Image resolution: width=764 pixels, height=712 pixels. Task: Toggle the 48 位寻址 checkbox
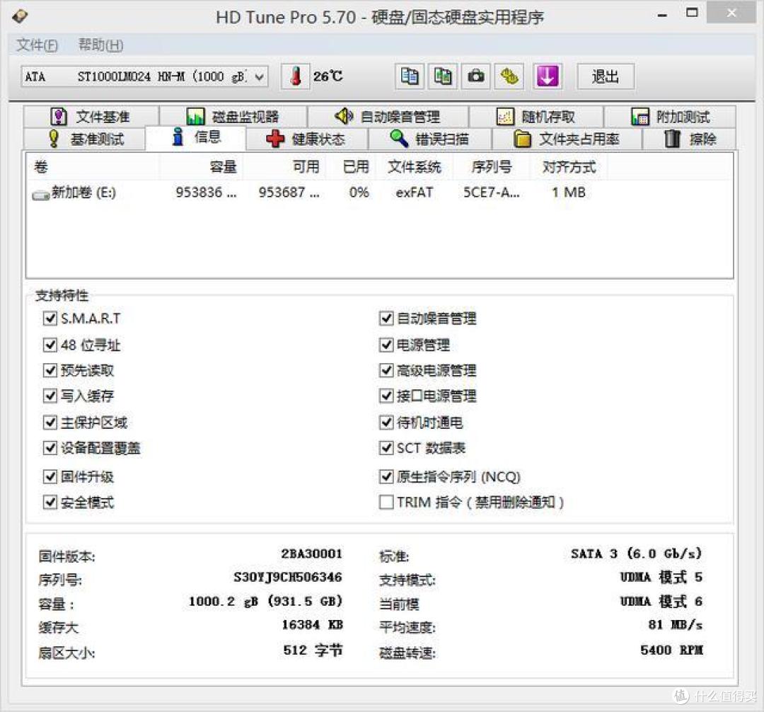[50, 345]
